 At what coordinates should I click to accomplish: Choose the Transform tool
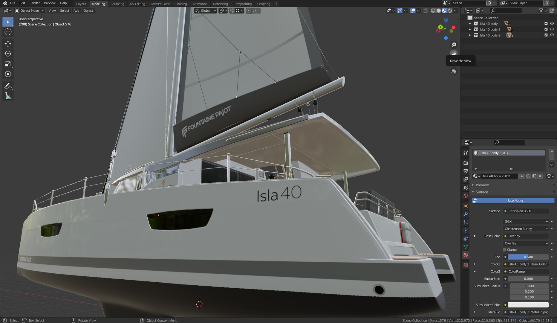(8, 74)
